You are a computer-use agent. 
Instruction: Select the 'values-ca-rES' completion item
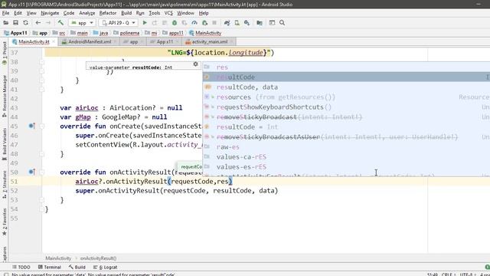click(x=346, y=156)
